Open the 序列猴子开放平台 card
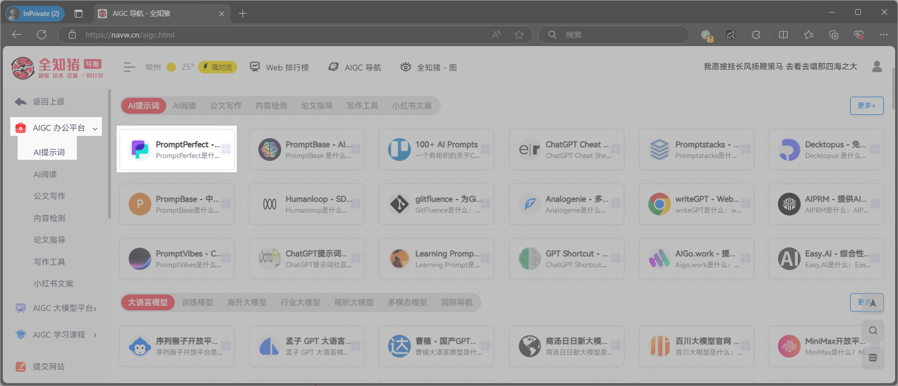 pyautogui.click(x=177, y=346)
